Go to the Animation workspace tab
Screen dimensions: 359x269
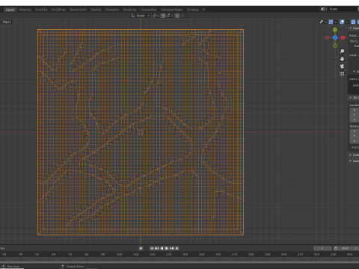pos(112,10)
